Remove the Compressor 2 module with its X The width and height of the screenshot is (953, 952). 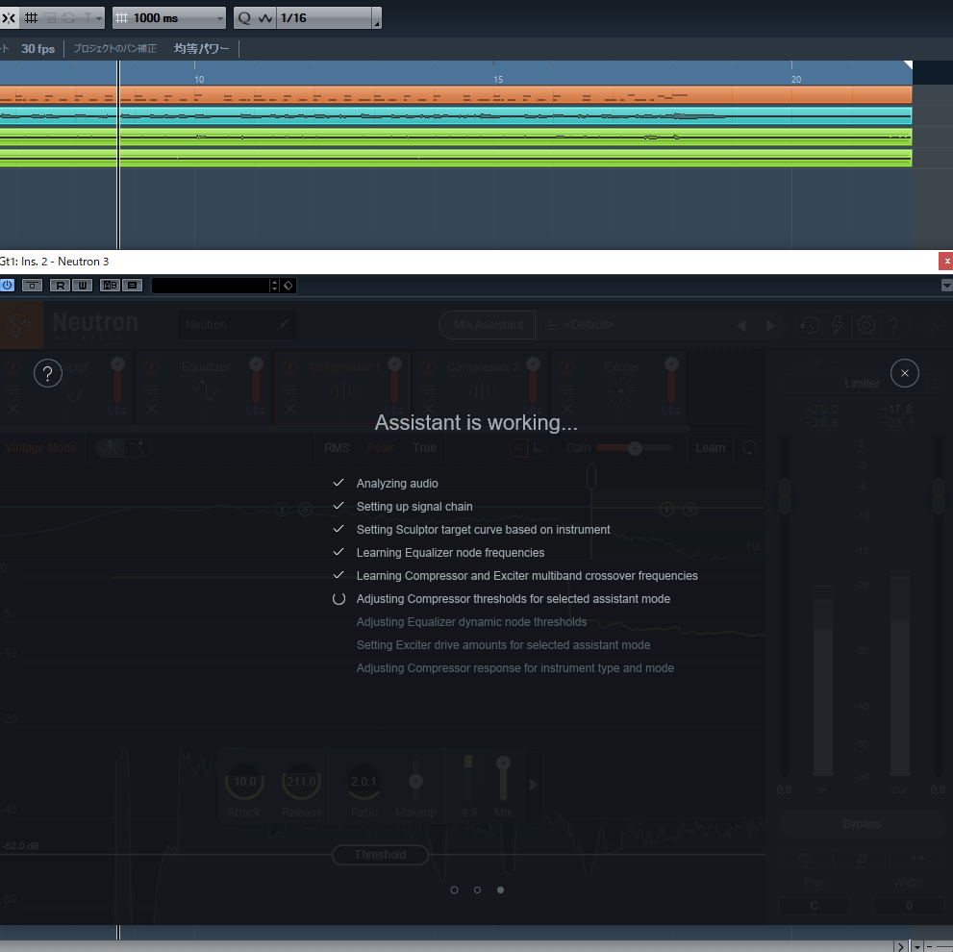pos(429,409)
